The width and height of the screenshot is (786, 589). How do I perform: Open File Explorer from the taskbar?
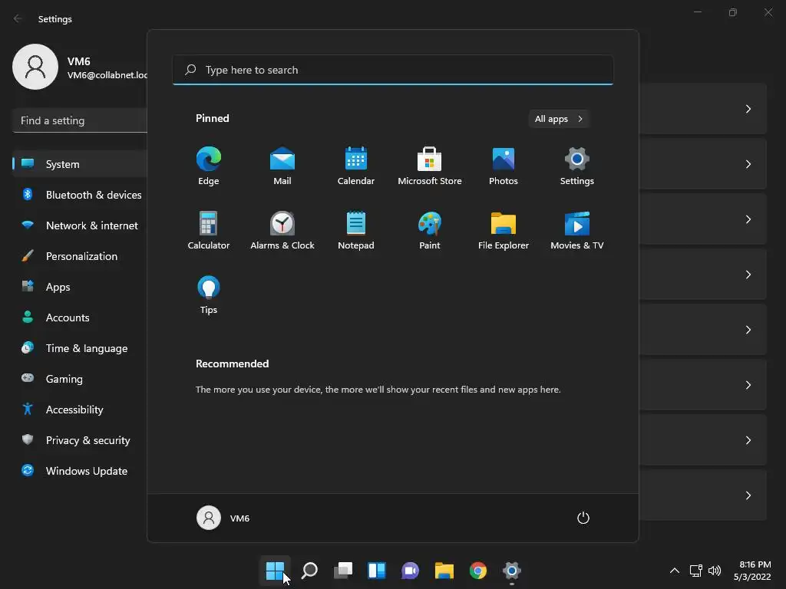tap(444, 571)
